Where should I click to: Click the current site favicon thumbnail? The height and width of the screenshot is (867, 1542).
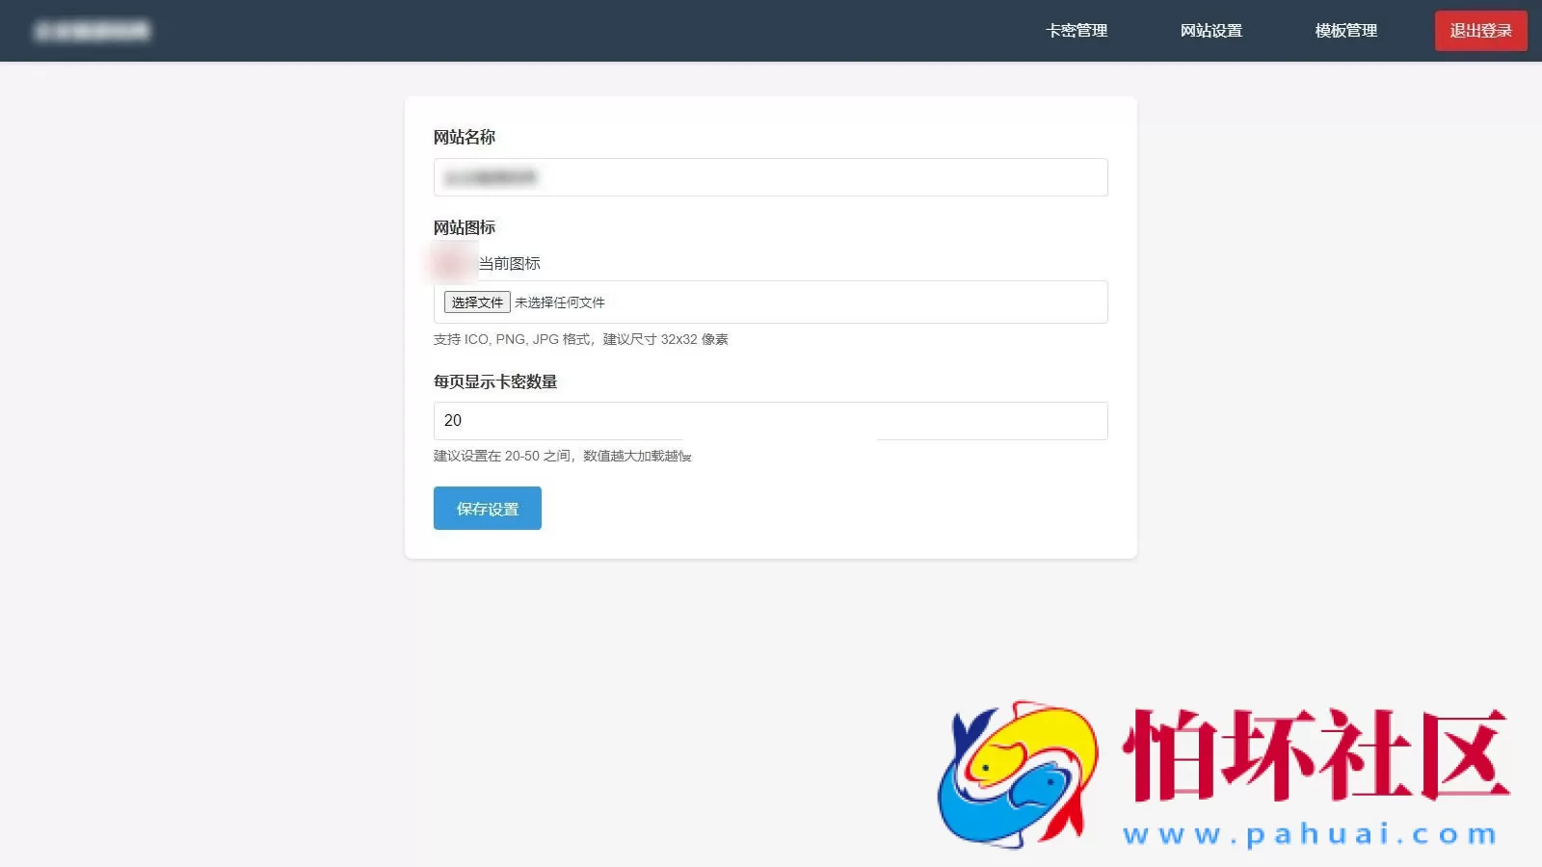coord(449,262)
